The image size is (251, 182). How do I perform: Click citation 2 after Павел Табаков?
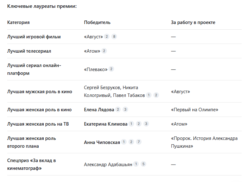[x=156, y=95]
